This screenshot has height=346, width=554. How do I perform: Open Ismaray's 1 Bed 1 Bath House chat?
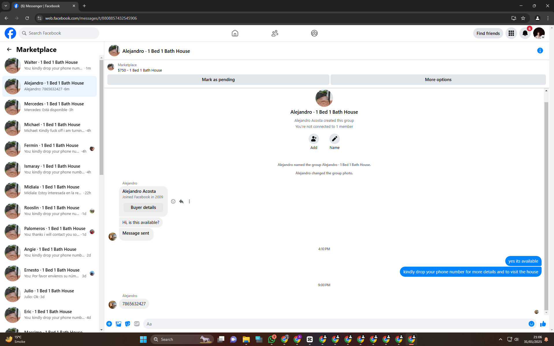coord(49,169)
